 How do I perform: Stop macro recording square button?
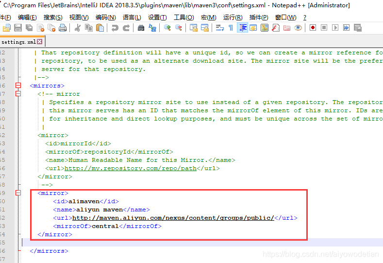tap(324, 28)
